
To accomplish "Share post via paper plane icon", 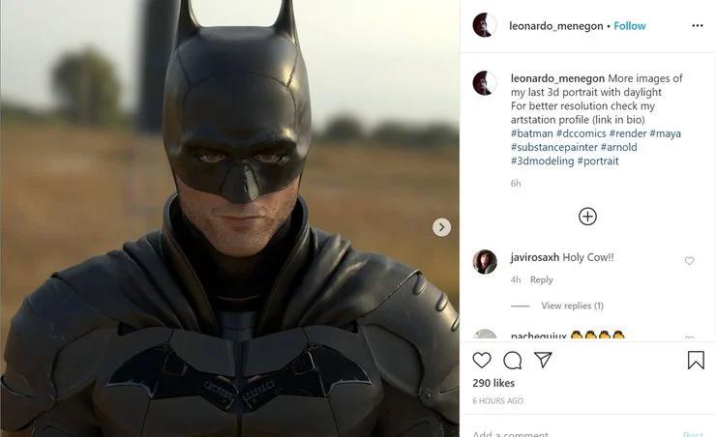I will 544,361.
